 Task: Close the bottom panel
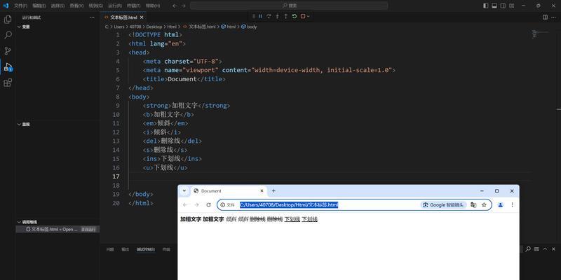(x=553, y=249)
